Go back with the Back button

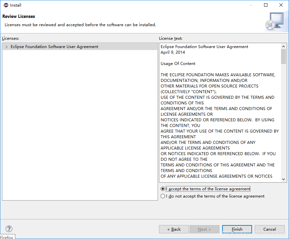tap(174, 229)
